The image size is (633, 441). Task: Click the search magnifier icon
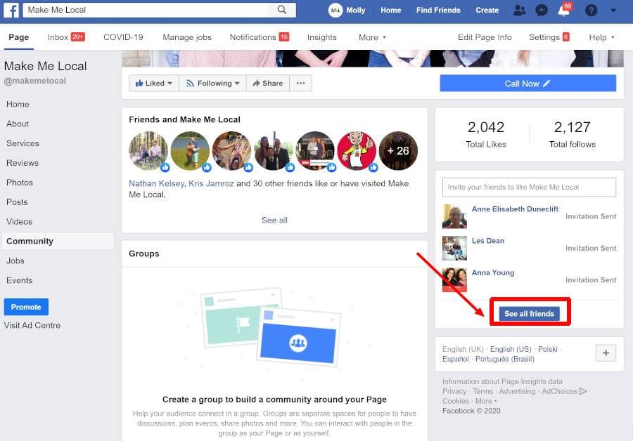click(x=282, y=10)
